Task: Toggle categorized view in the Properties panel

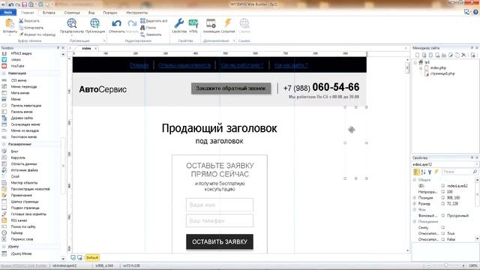Action: tap(416, 172)
